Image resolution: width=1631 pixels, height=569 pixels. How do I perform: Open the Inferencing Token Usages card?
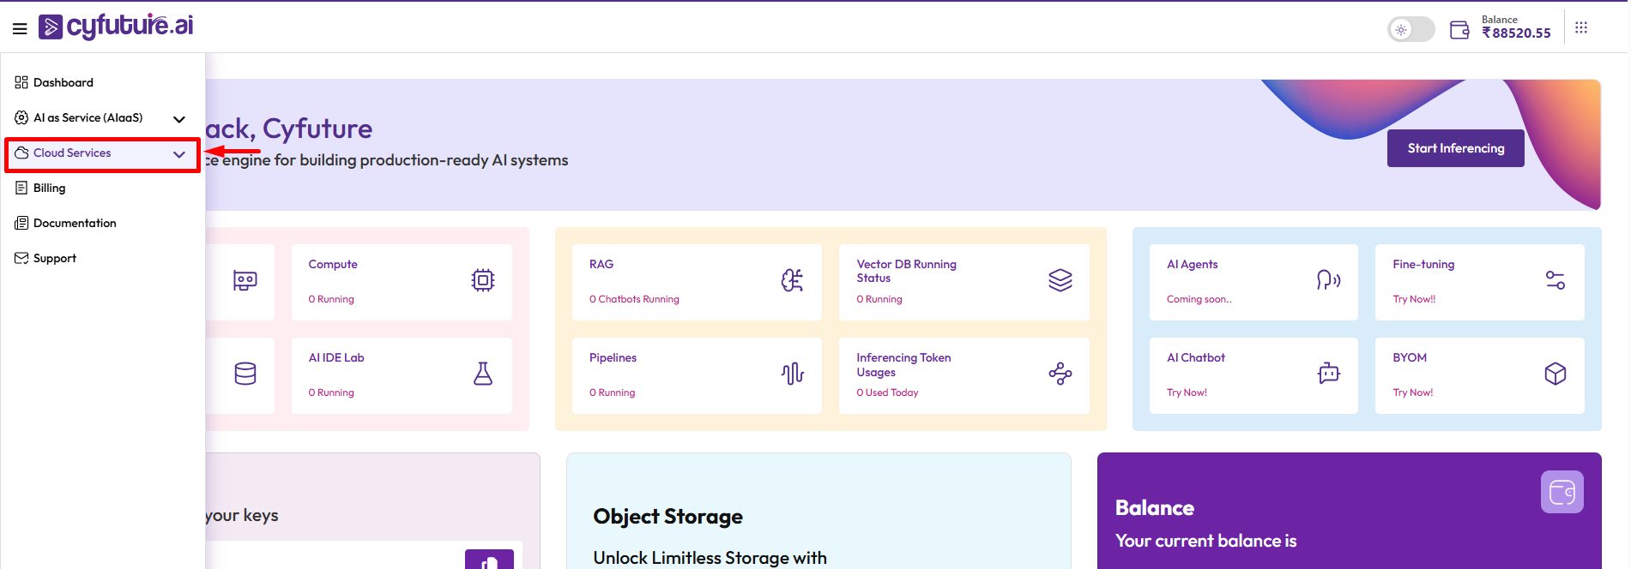coord(963,375)
